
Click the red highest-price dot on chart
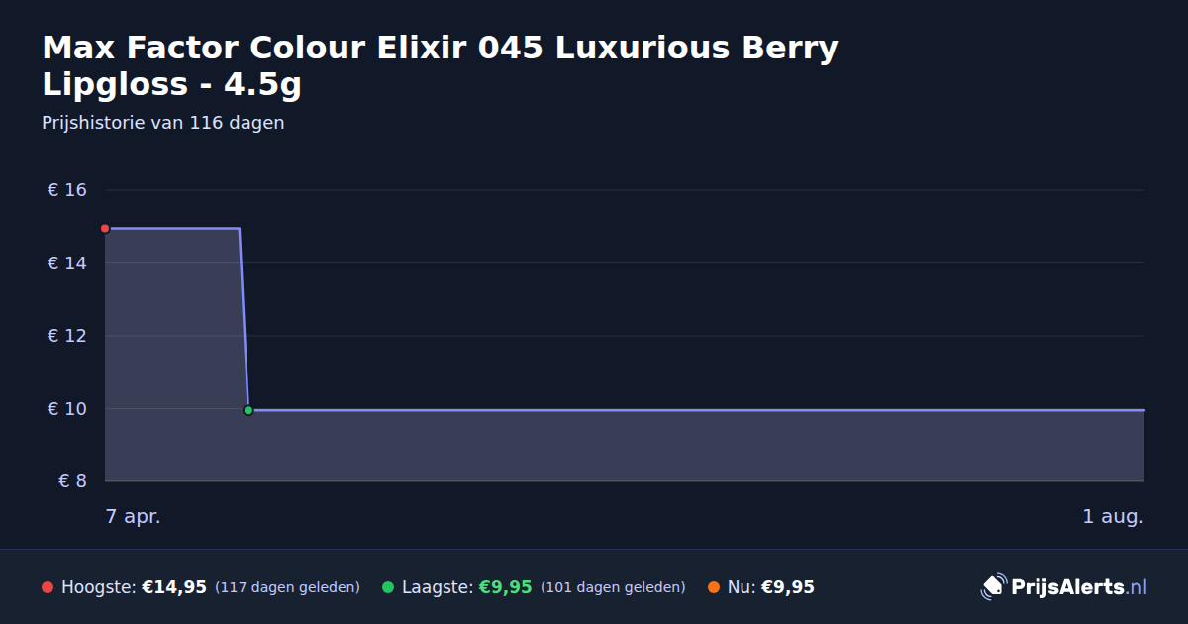tap(105, 229)
